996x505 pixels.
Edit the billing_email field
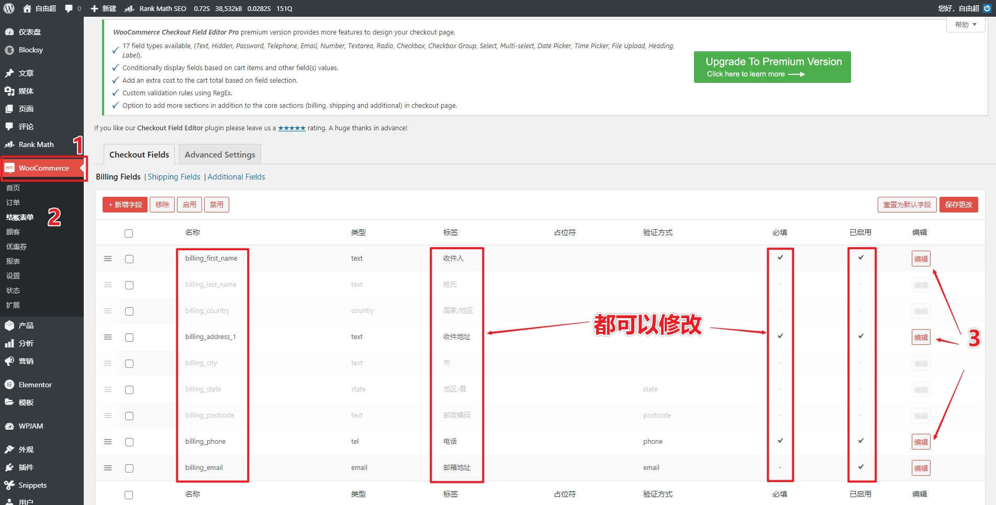point(921,468)
